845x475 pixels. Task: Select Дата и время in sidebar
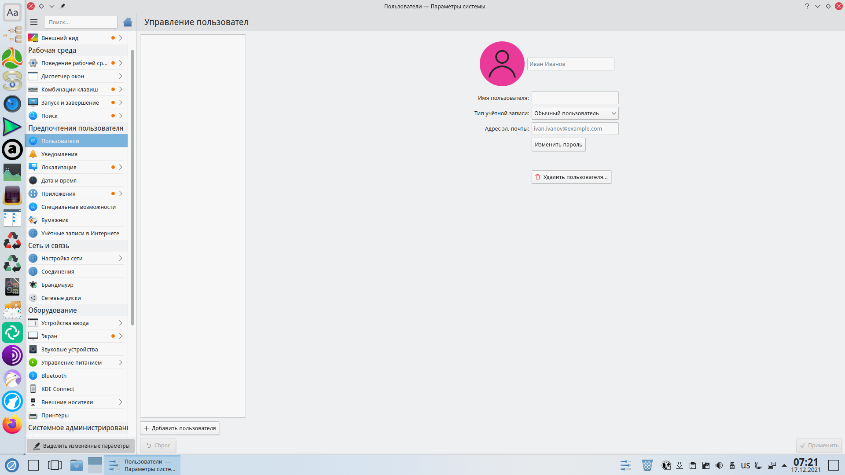[59, 180]
